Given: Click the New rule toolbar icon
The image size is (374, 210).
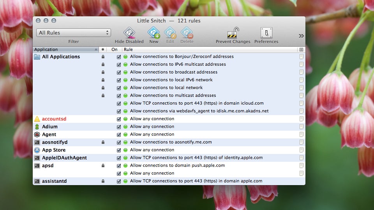Looking at the screenshot, I should point(153,33).
